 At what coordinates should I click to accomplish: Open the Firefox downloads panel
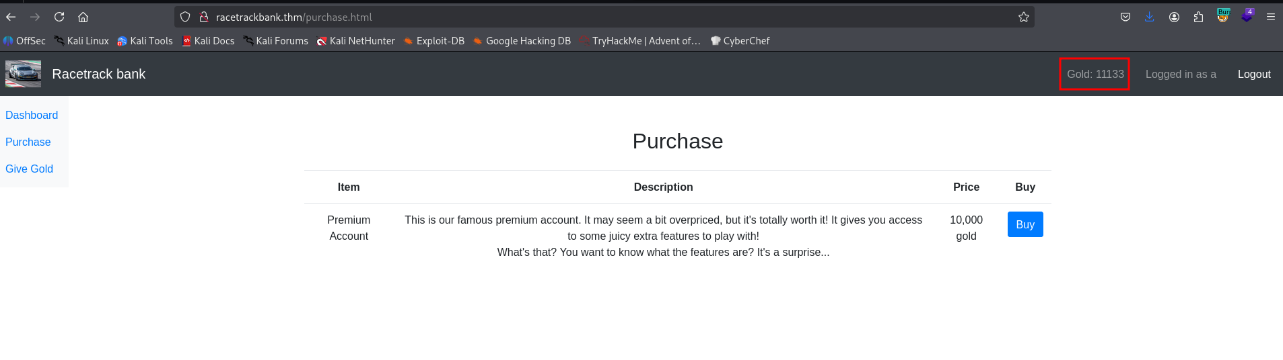(x=1149, y=17)
